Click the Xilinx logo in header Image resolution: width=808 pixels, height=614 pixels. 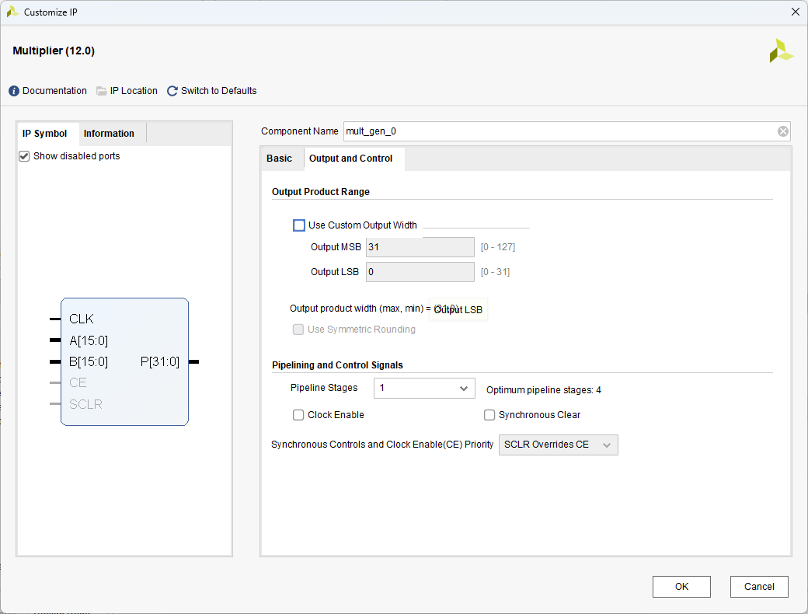781,51
